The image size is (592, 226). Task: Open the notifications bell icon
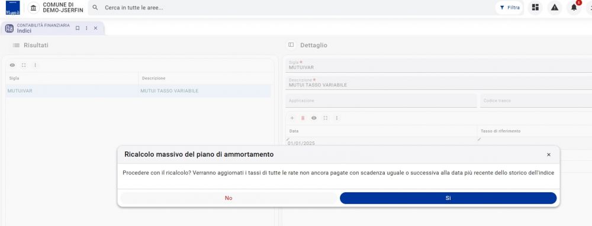click(574, 8)
